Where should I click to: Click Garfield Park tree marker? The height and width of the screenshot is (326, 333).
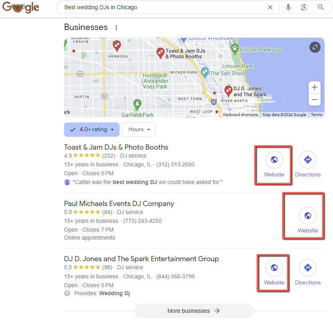click(x=137, y=104)
